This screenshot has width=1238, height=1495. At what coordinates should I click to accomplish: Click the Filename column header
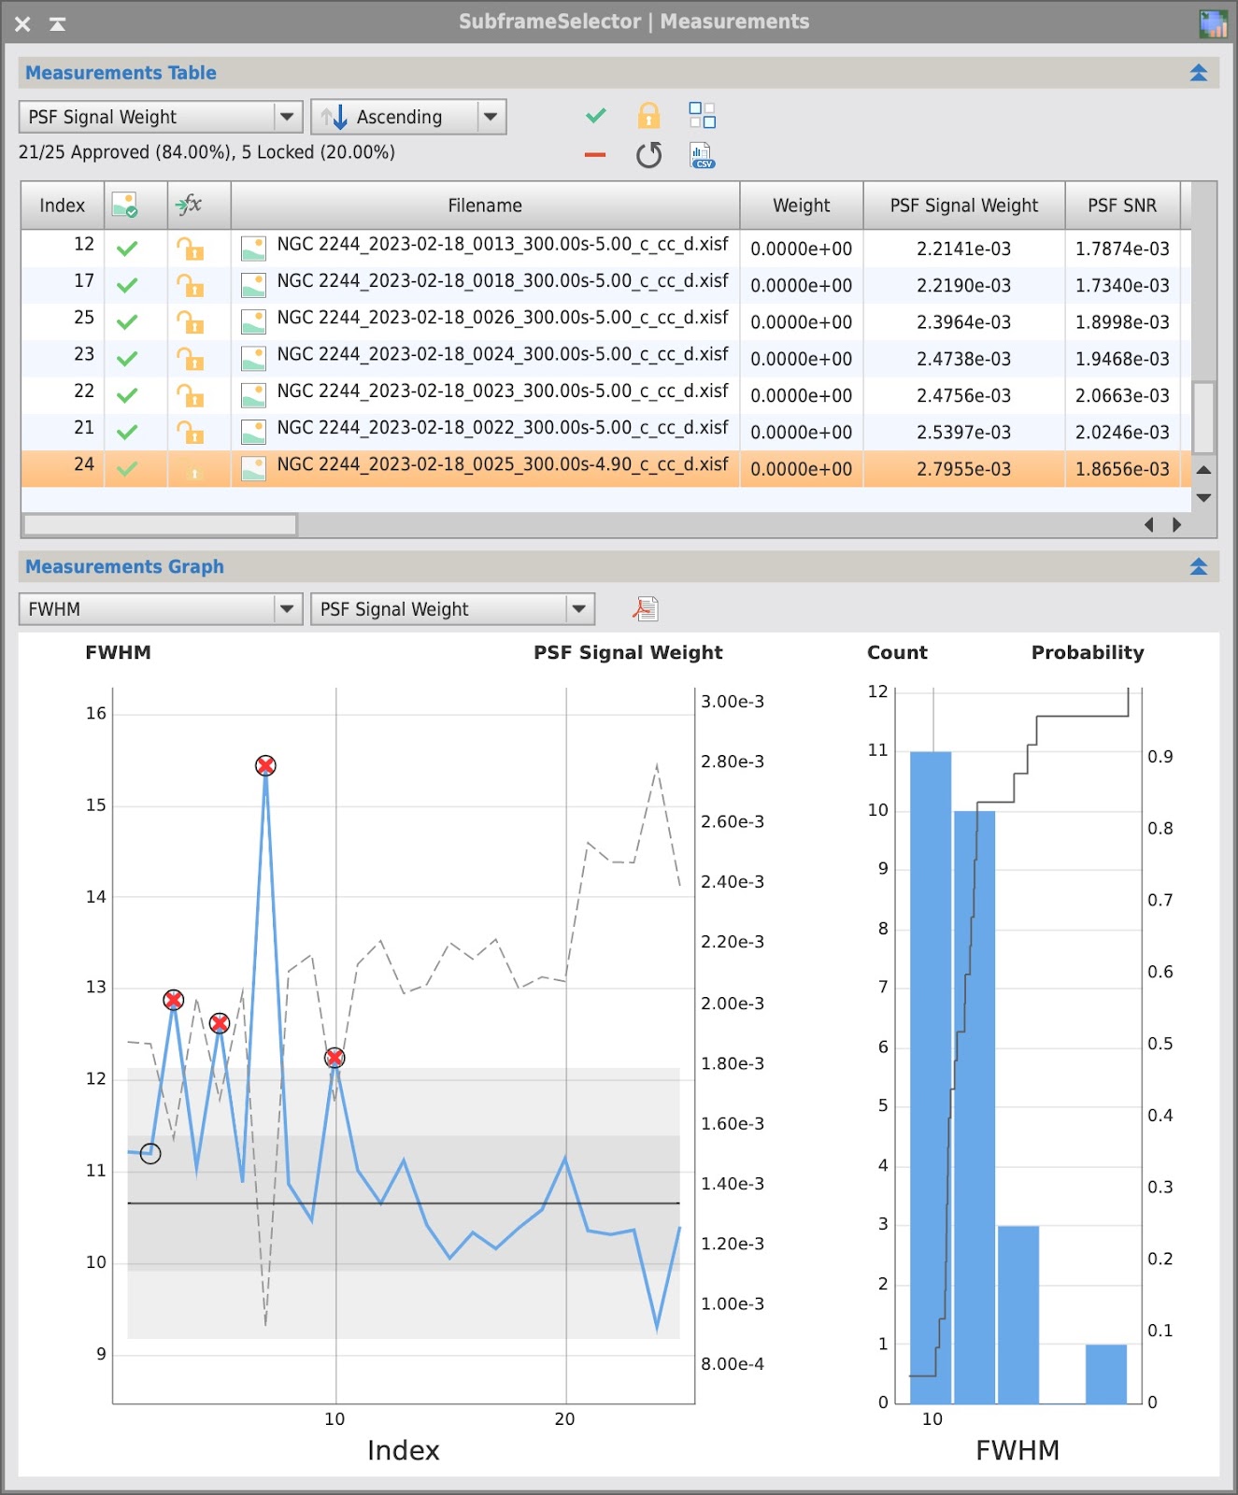(485, 206)
